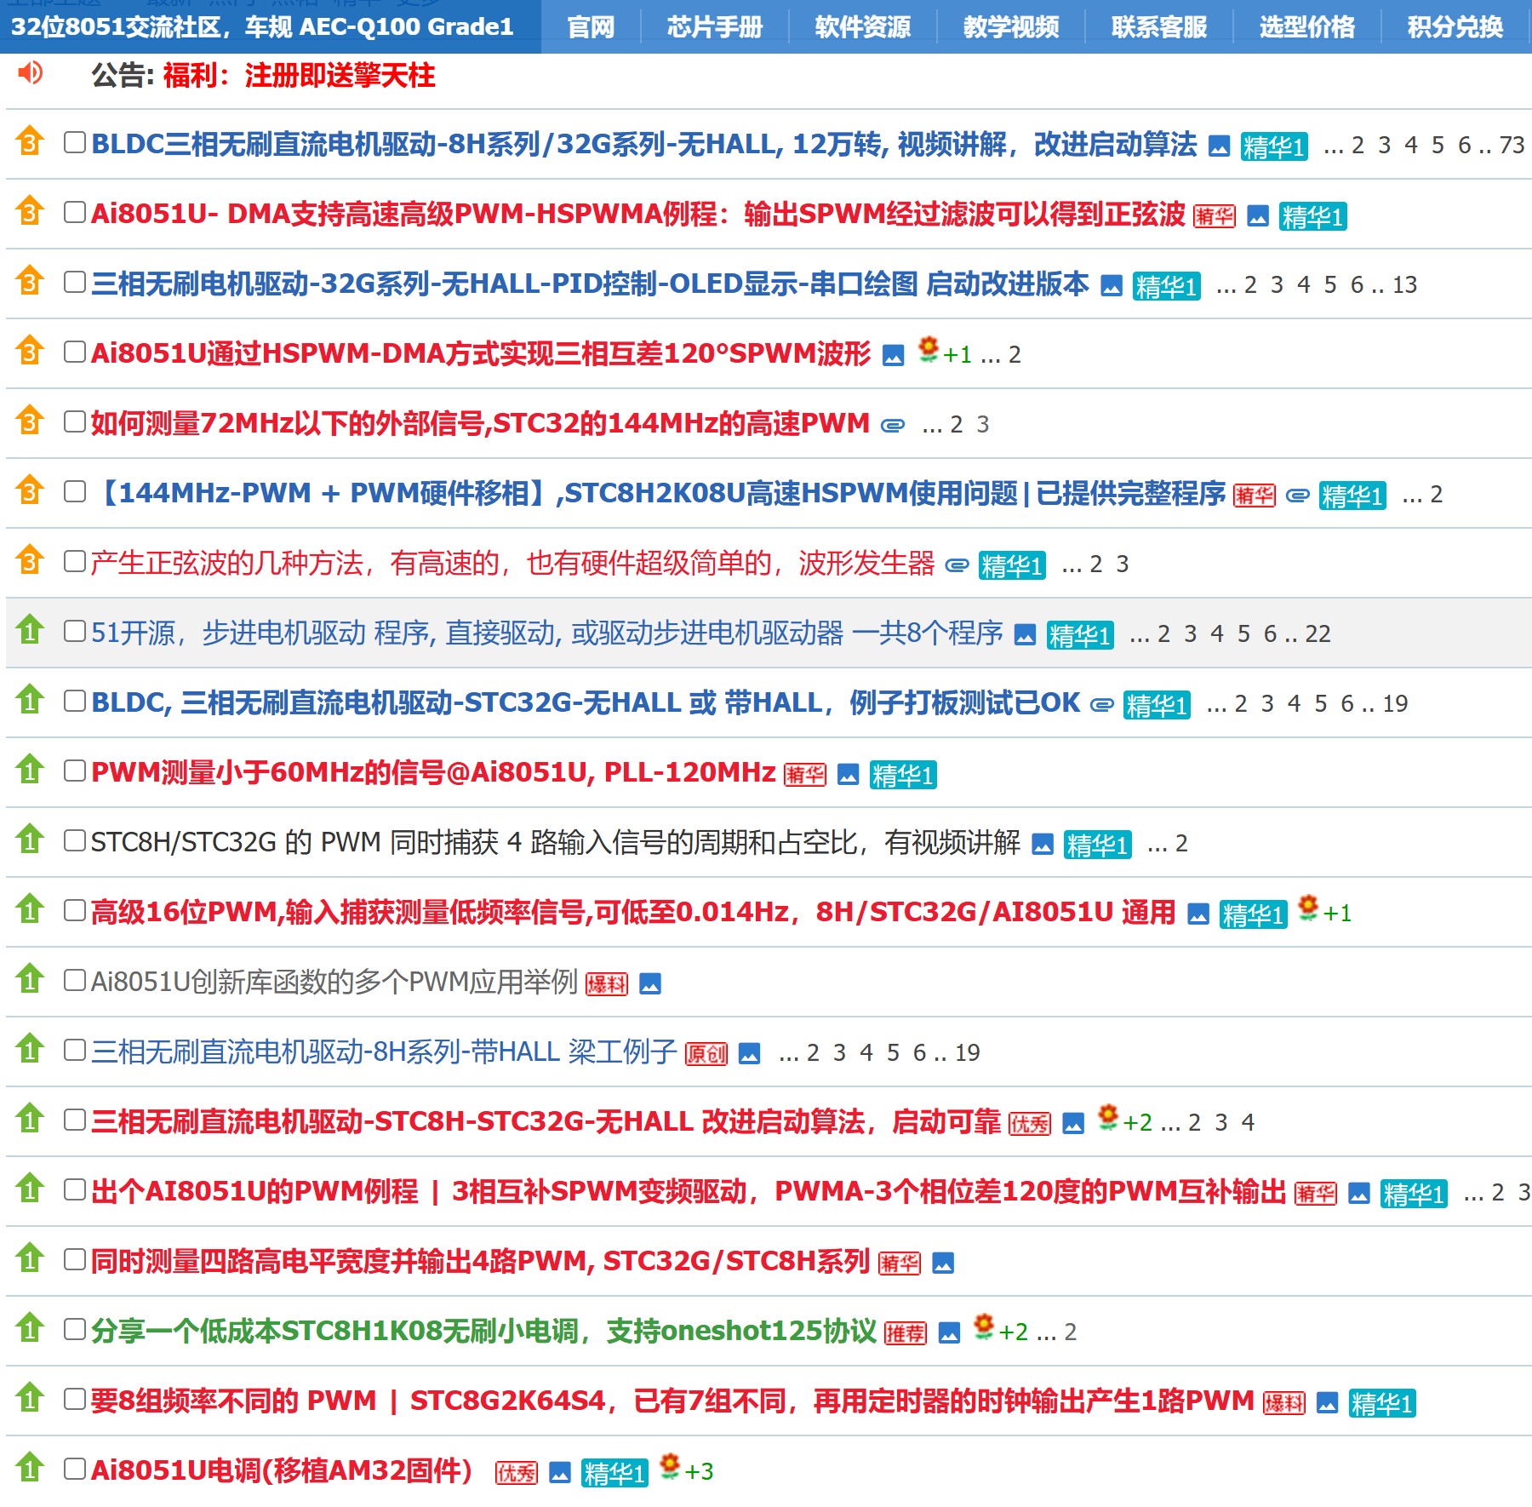This screenshot has height=1507, width=1532.
Task: Select the checkbox for the PWM测量小于60MHz thread
Action: click(75, 771)
